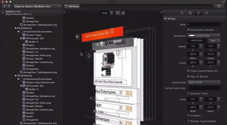
Task: Click the white background color swatch
Action: click(x=192, y=36)
